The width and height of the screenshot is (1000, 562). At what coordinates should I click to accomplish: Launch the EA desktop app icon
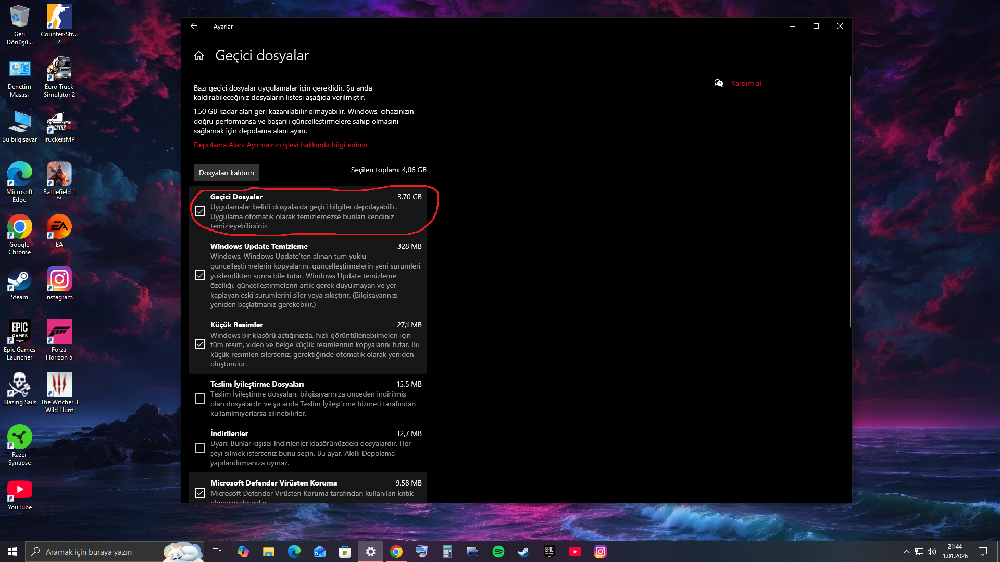(59, 231)
